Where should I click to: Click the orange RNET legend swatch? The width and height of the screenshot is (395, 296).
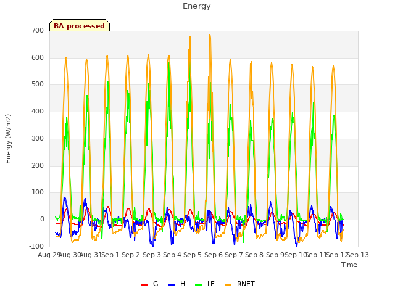tap(228, 285)
